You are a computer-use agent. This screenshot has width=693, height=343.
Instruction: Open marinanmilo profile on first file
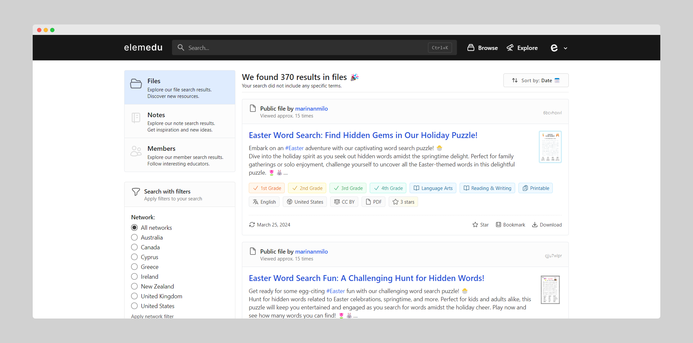[312, 109]
